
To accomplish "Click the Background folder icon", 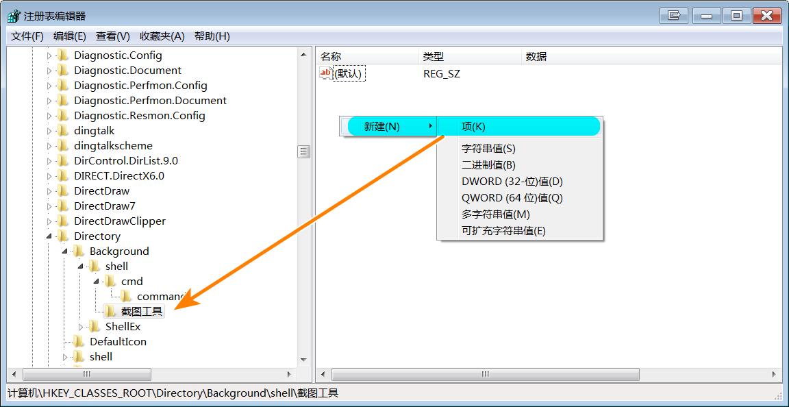I will coord(78,251).
